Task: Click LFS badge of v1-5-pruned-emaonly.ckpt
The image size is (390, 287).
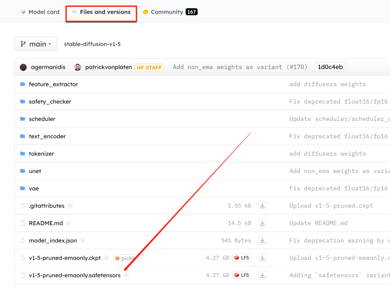Action: coord(242,258)
